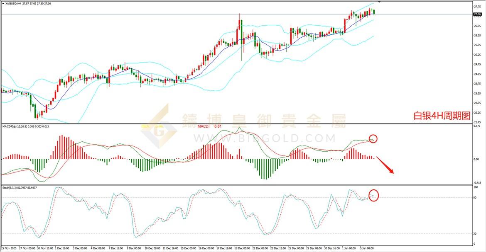Click the red MACD: 0.01 text
The image size is (486, 252).
pos(209,126)
